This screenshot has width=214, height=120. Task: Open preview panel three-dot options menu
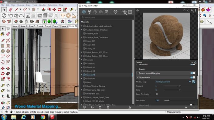[x=196, y=11]
